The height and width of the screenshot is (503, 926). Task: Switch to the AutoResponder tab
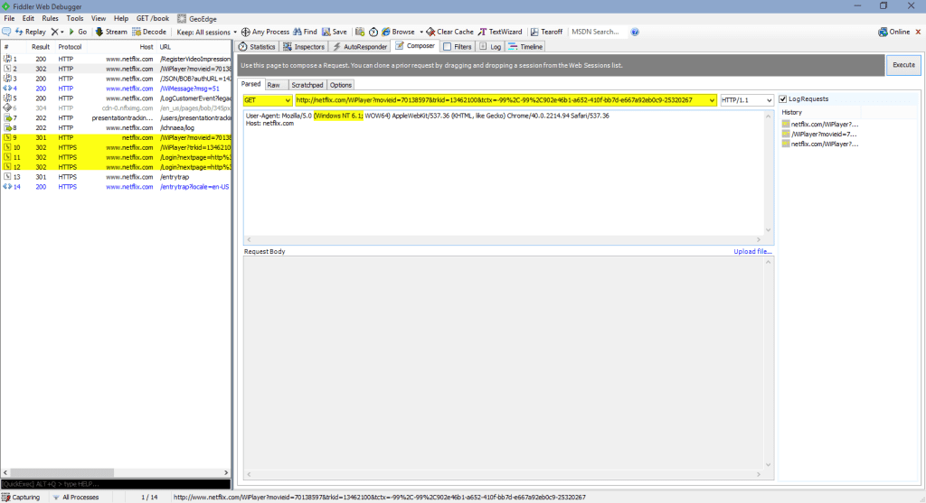360,47
